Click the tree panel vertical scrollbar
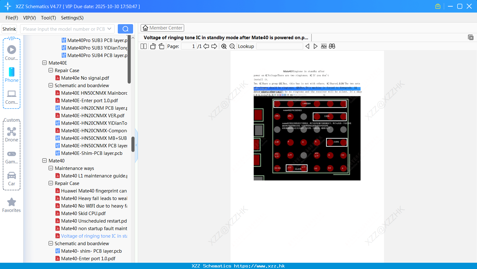 coord(133,144)
